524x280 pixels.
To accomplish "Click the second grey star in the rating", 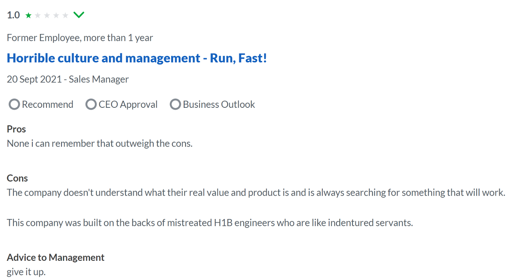I will 38,15.
